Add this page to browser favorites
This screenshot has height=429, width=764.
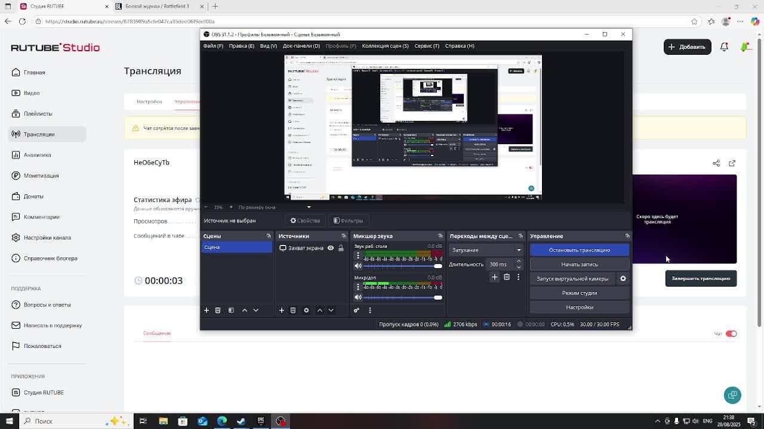coord(694,21)
